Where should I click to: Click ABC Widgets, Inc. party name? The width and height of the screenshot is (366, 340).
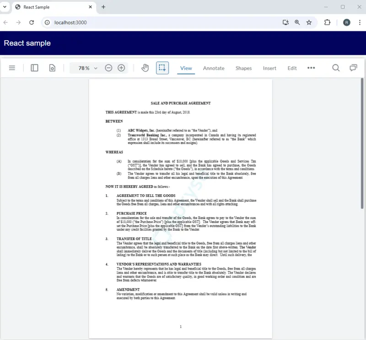click(x=141, y=130)
